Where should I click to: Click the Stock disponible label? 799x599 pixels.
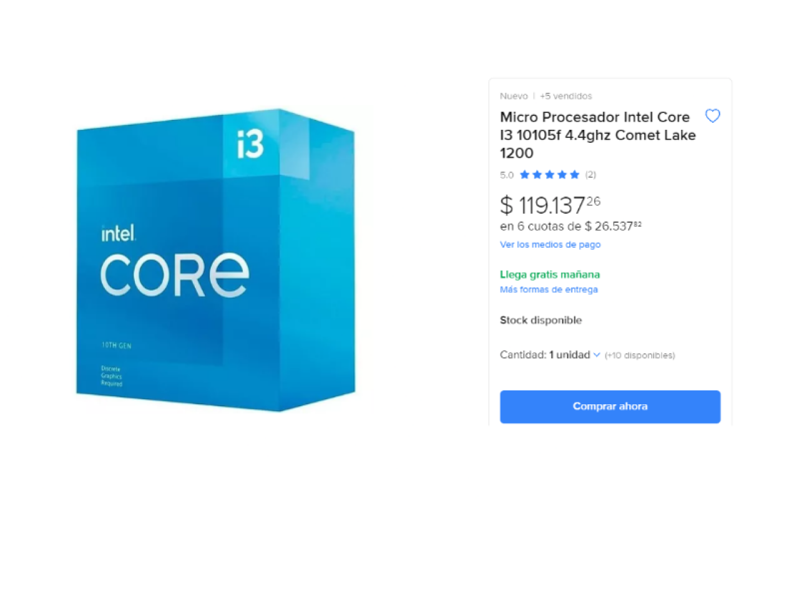[x=541, y=320]
